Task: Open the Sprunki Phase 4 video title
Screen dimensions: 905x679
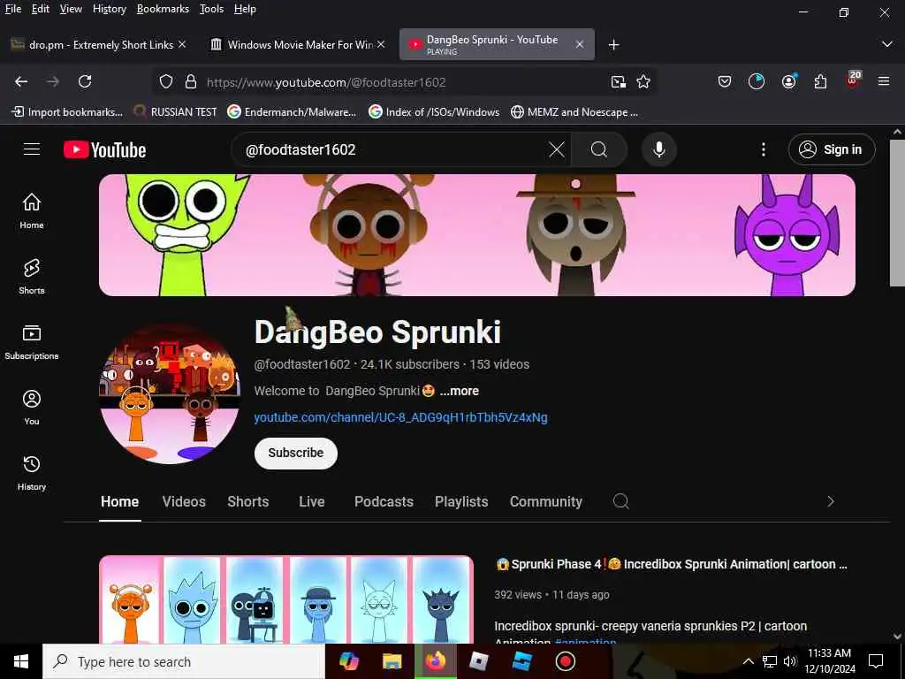Action: coord(672,564)
